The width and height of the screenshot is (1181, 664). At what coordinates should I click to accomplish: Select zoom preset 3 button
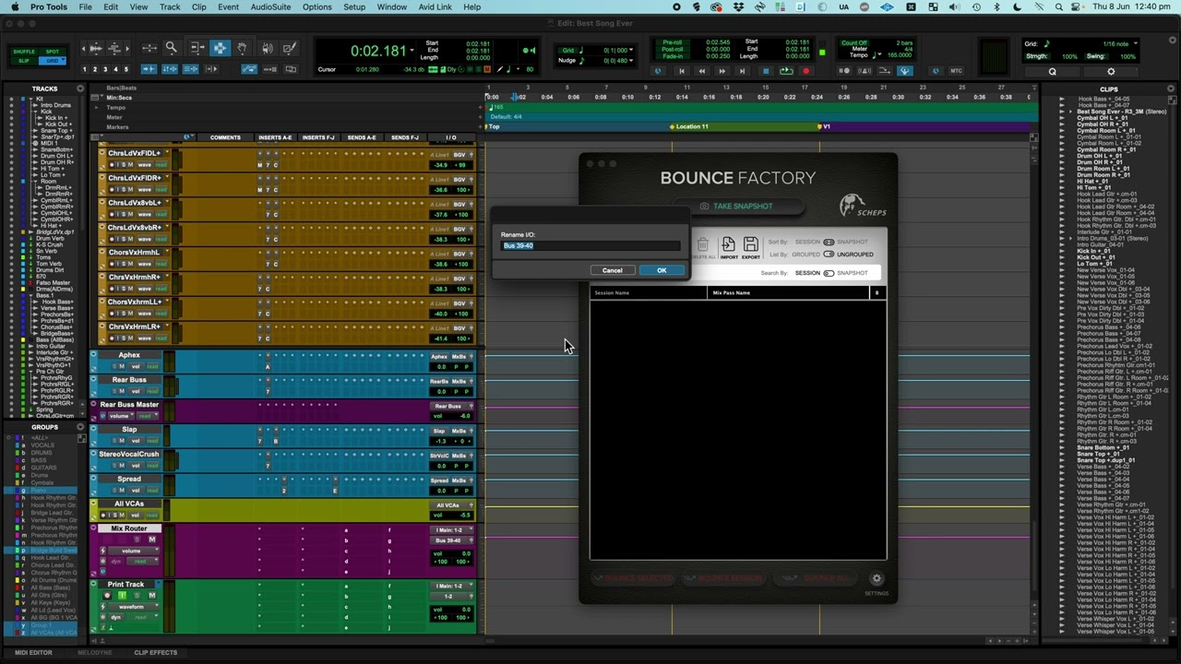[x=105, y=69]
